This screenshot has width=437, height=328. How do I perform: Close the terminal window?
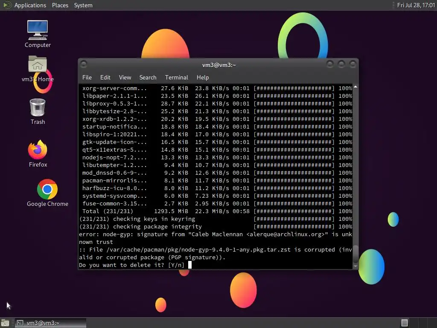[x=353, y=64]
